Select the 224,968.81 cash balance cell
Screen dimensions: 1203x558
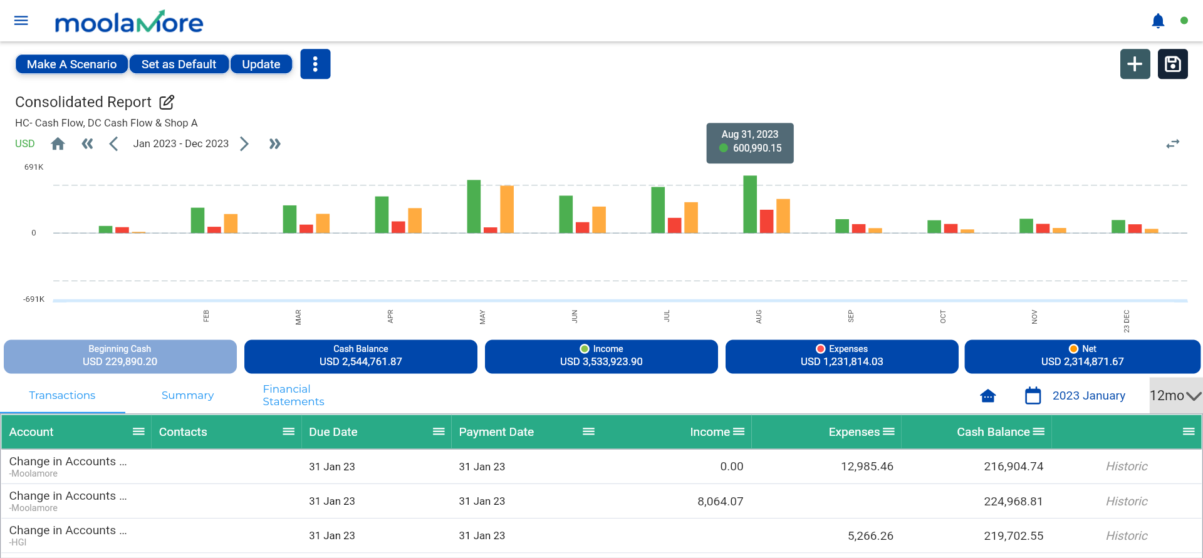click(1013, 502)
